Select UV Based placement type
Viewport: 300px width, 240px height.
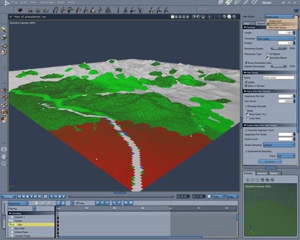point(267,54)
